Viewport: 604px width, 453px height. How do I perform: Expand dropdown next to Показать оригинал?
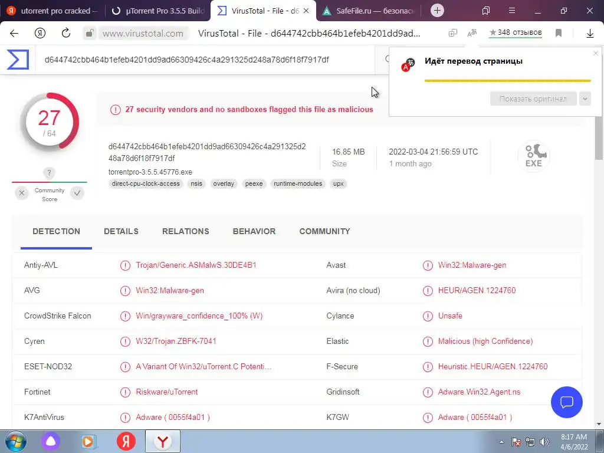585,99
